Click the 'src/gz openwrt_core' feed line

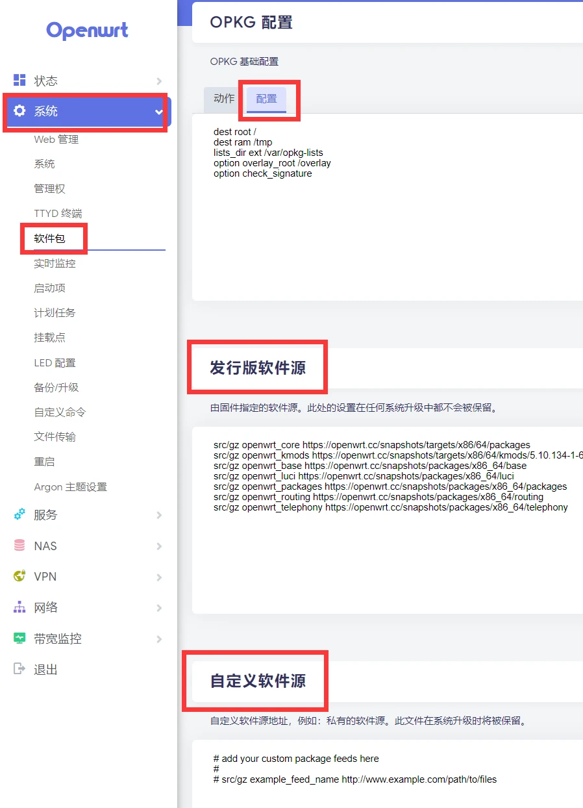(x=372, y=445)
